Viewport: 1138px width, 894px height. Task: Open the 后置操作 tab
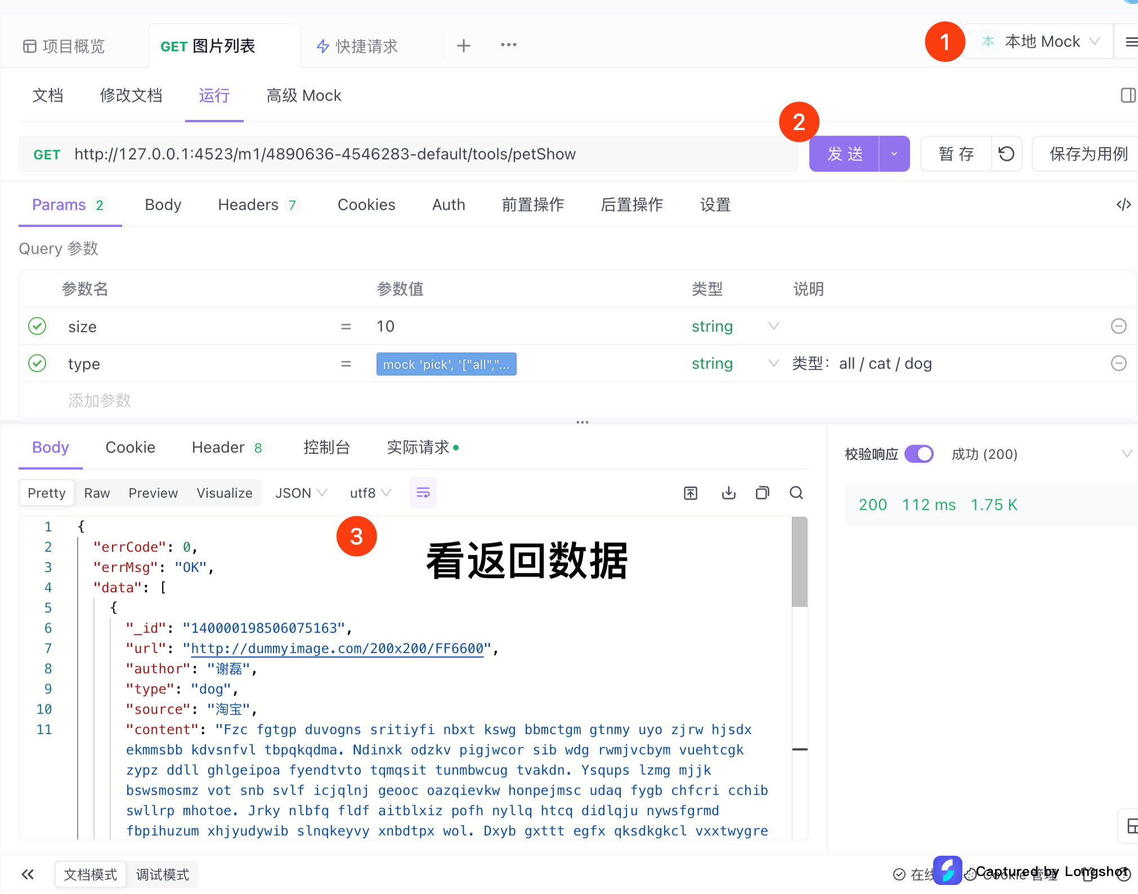point(632,205)
